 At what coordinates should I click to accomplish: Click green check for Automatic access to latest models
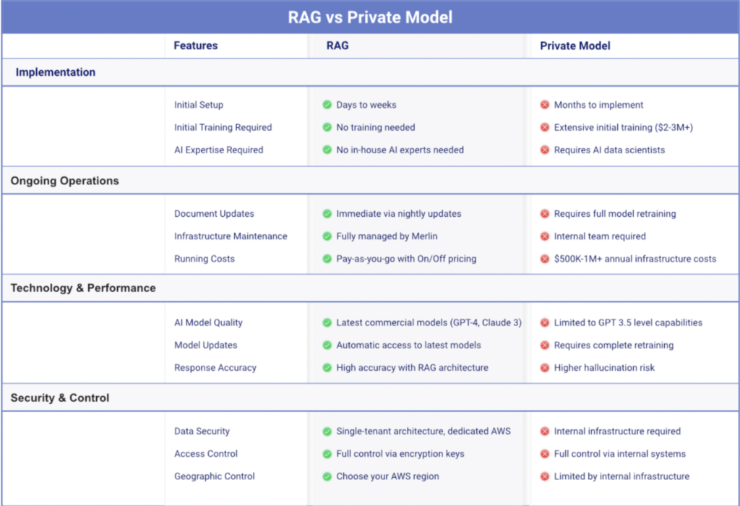pos(327,346)
